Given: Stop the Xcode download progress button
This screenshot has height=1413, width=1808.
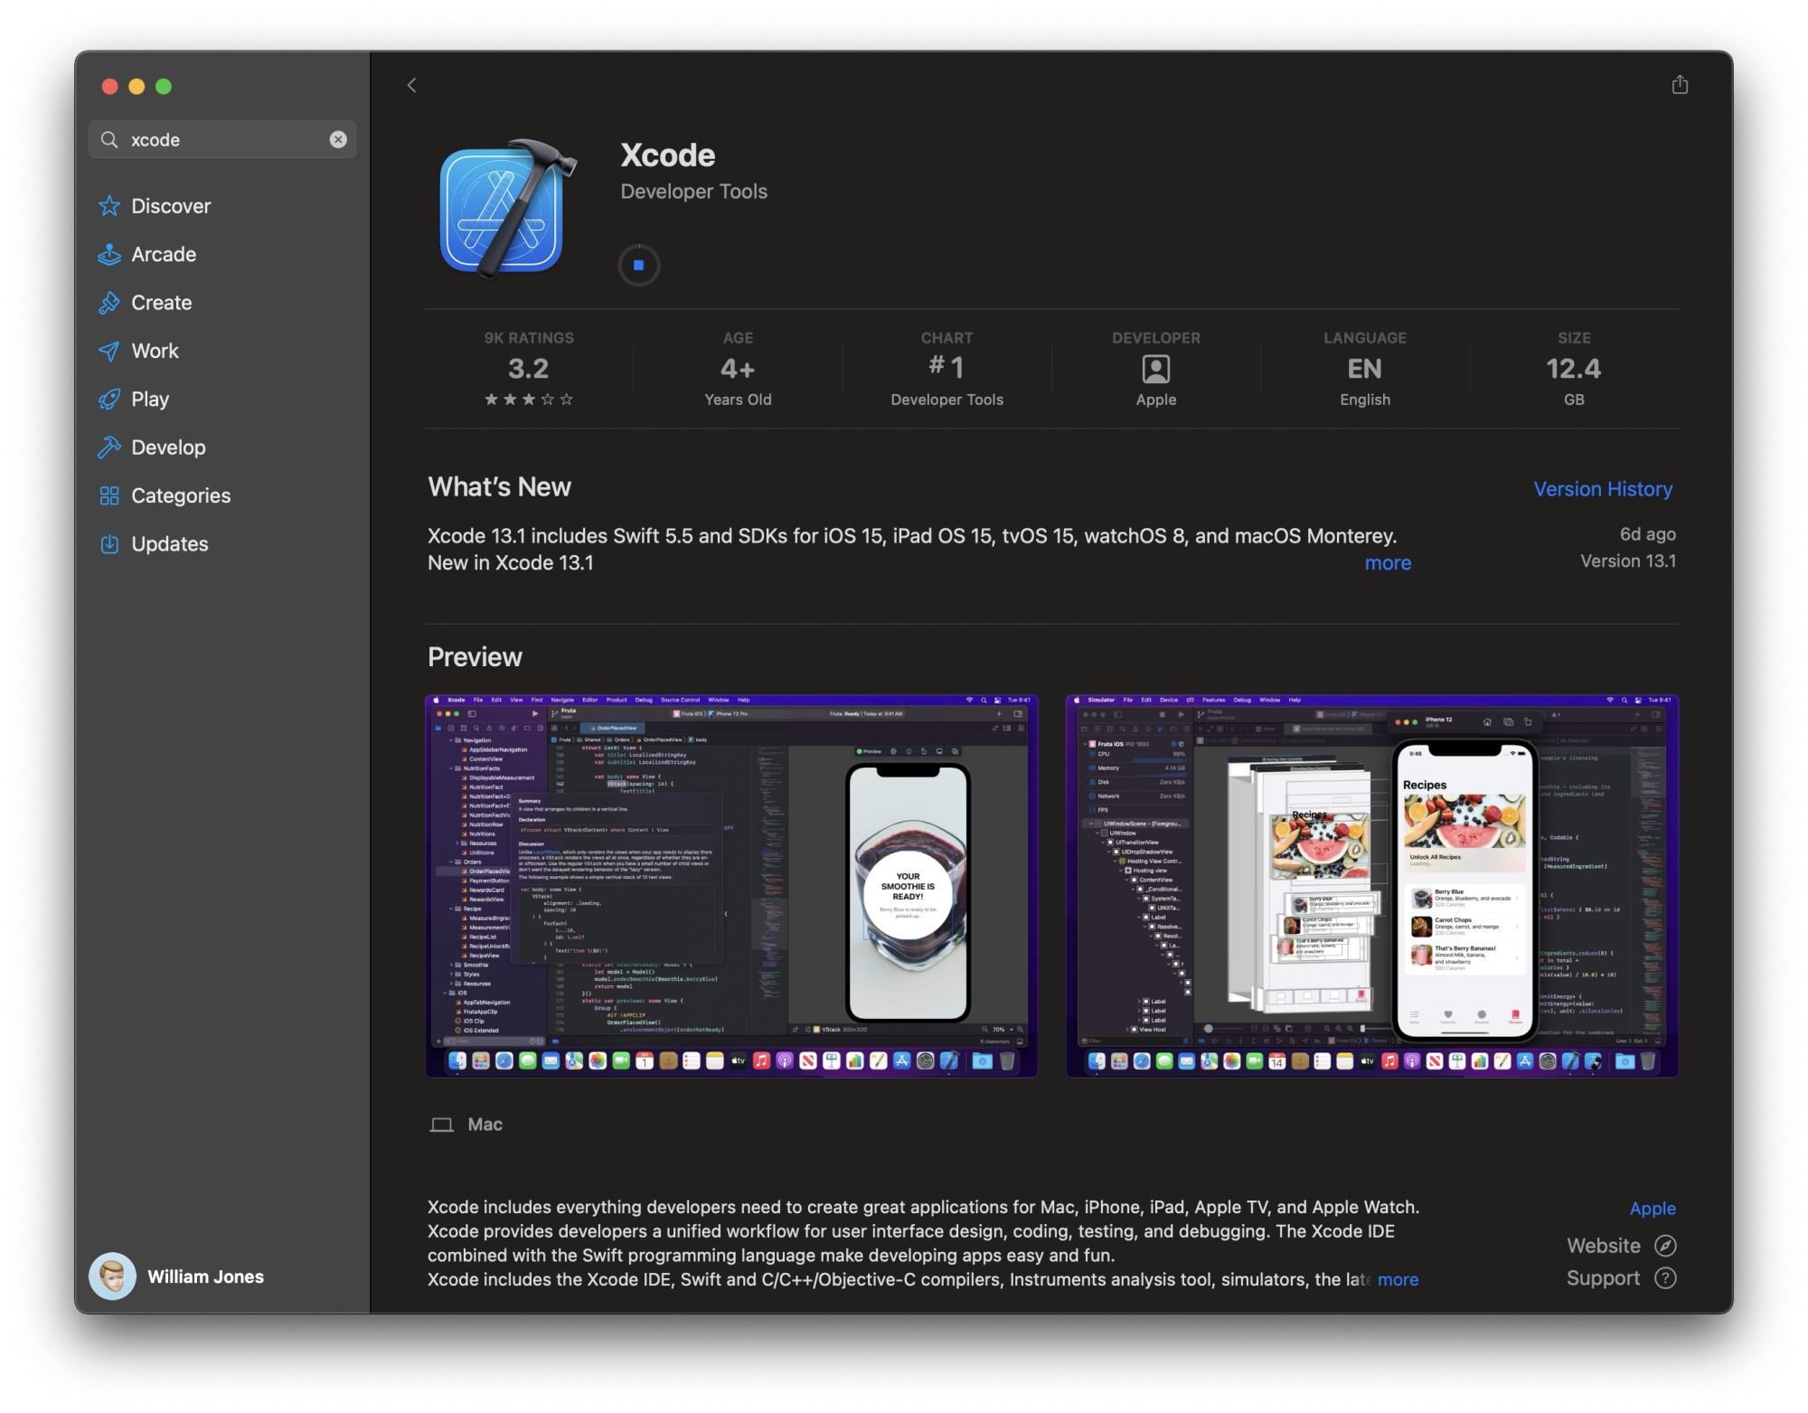Looking at the screenshot, I should coord(638,265).
